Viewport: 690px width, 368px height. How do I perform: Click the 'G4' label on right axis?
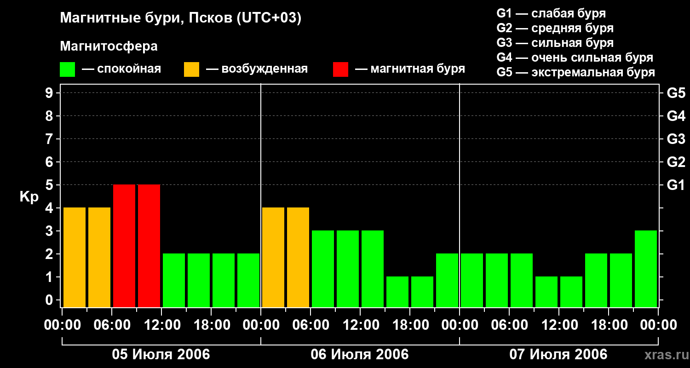click(x=676, y=116)
